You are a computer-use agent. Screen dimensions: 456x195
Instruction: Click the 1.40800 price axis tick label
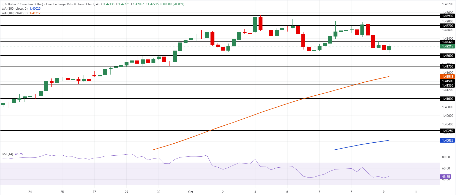click(x=448, y=107)
